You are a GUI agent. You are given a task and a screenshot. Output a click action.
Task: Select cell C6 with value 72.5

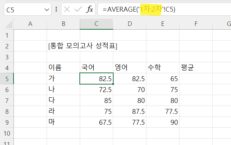[96, 89]
